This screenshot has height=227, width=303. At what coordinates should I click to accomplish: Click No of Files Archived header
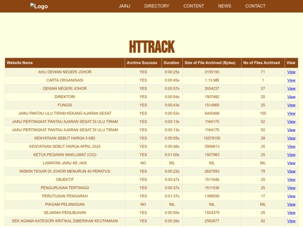click(263, 63)
